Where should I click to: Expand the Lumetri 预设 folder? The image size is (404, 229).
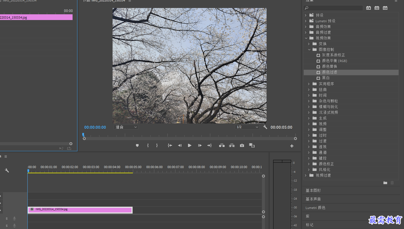(305, 21)
